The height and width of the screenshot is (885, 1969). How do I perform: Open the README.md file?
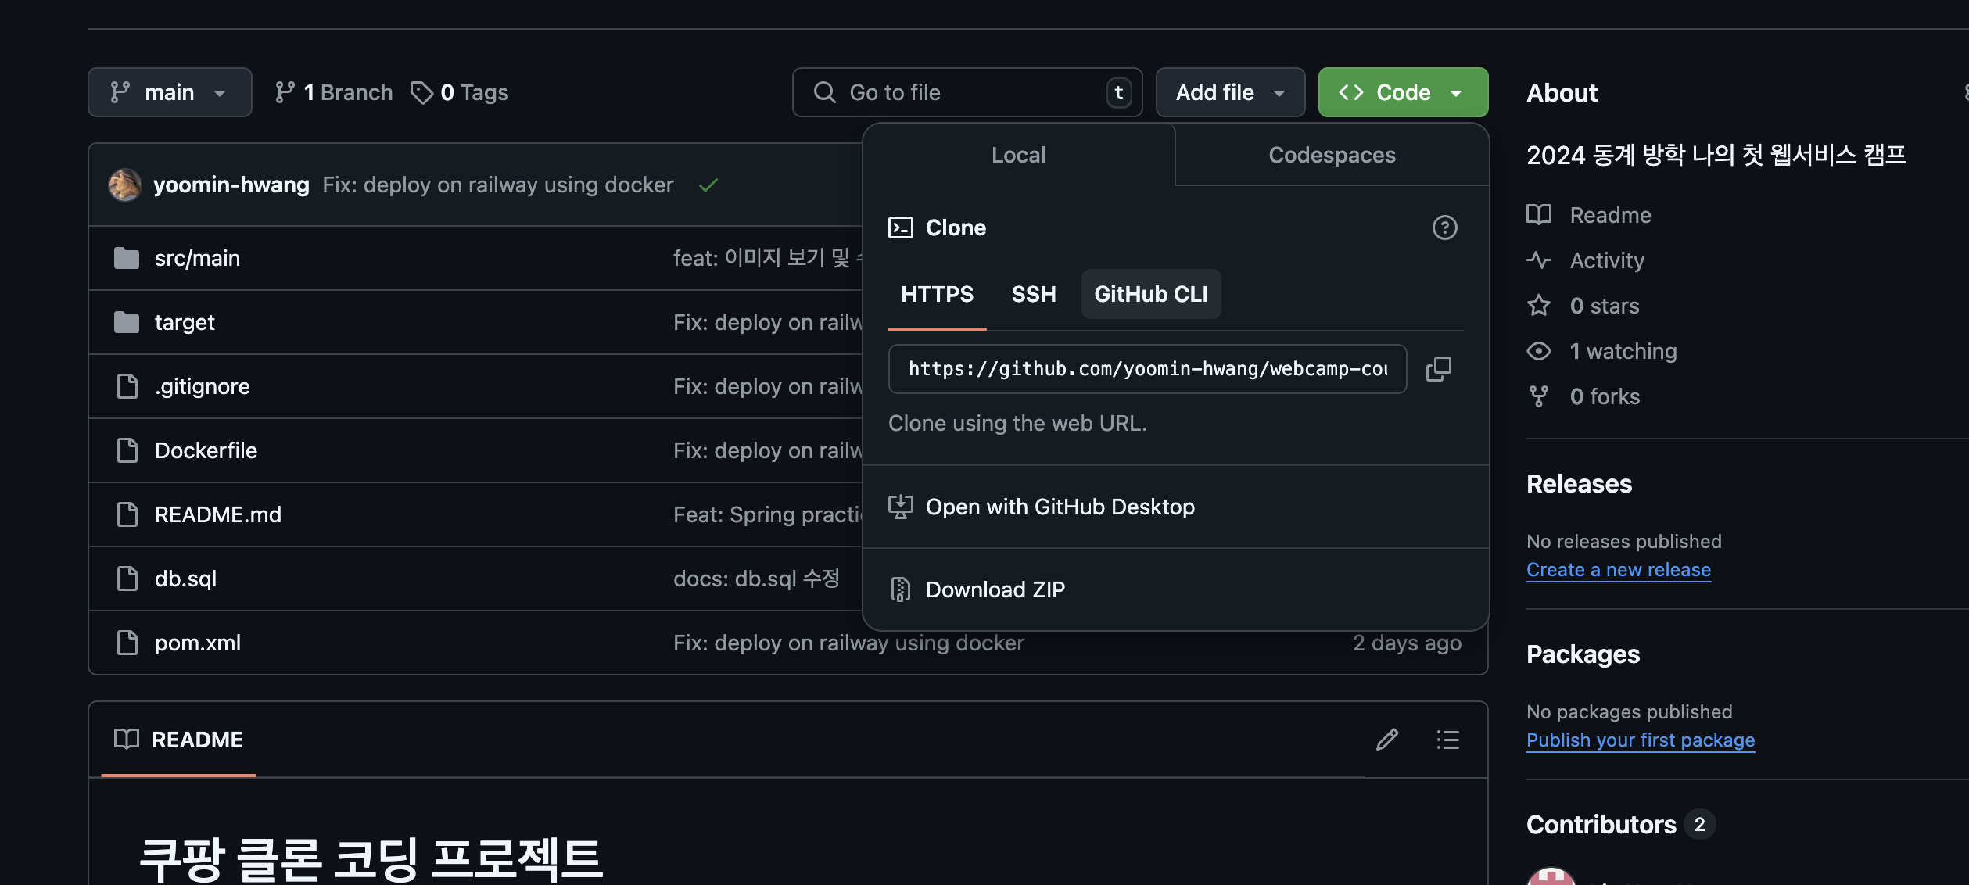[x=218, y=514]
